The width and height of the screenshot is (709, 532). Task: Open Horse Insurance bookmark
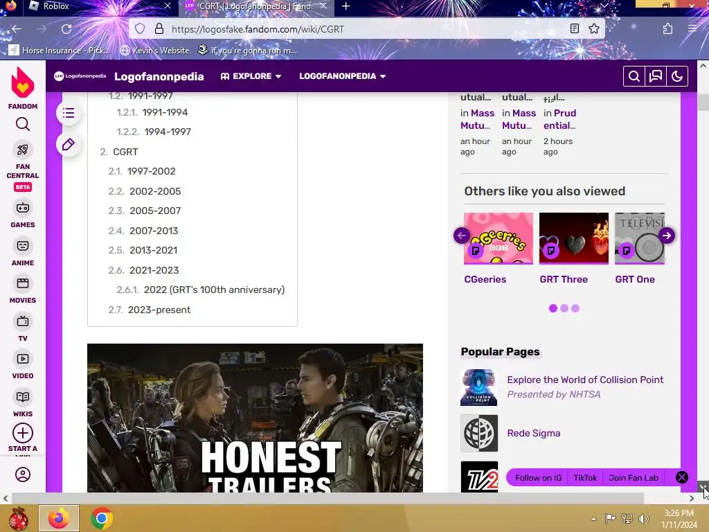pyautogui.click(x=60, y=50)
